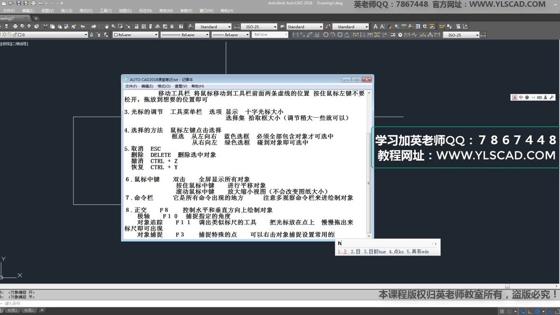This screenshot has width=560, height=315.
Task: Open the layer selection dropdown
Action: pos(87,35)
